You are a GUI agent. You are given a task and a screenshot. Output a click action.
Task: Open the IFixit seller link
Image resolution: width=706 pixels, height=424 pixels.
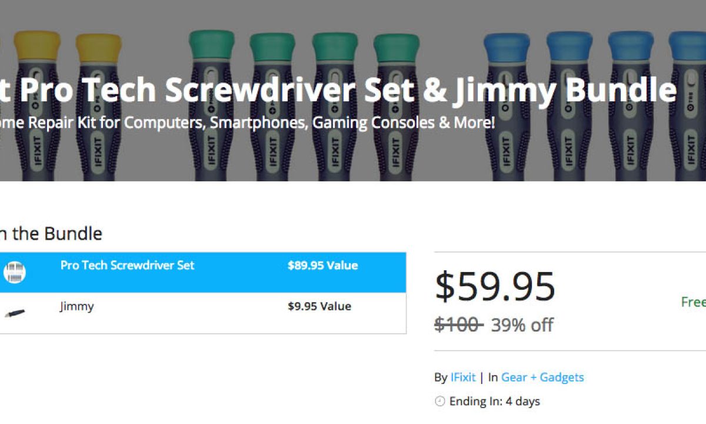[x=463, y=377]
